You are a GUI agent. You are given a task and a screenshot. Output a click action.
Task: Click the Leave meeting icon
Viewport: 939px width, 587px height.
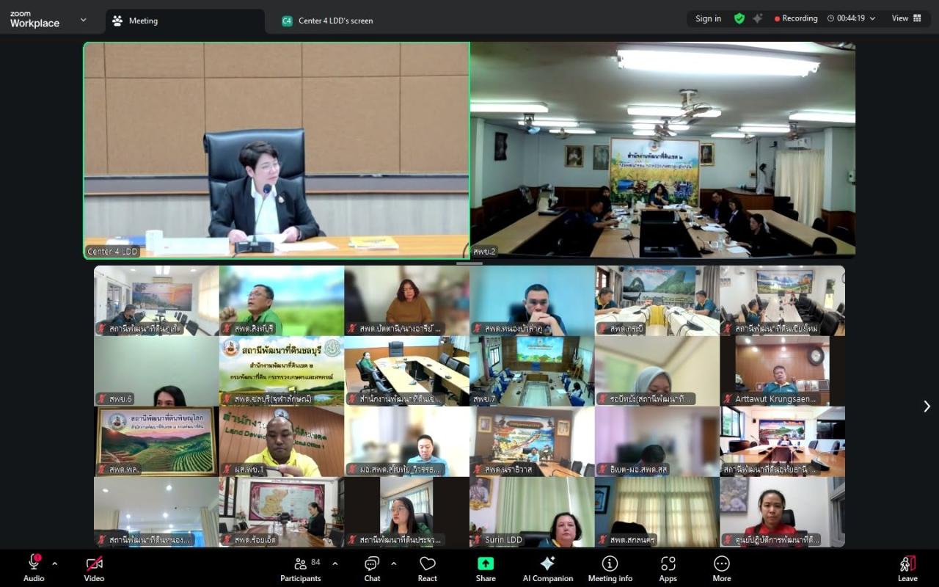tap(907, 564)
